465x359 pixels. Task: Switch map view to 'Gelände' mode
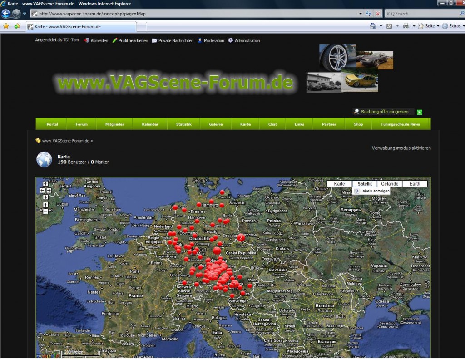[x=390, y=184]
